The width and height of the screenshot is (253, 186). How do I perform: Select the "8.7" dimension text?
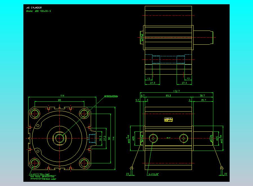point(143,96)
